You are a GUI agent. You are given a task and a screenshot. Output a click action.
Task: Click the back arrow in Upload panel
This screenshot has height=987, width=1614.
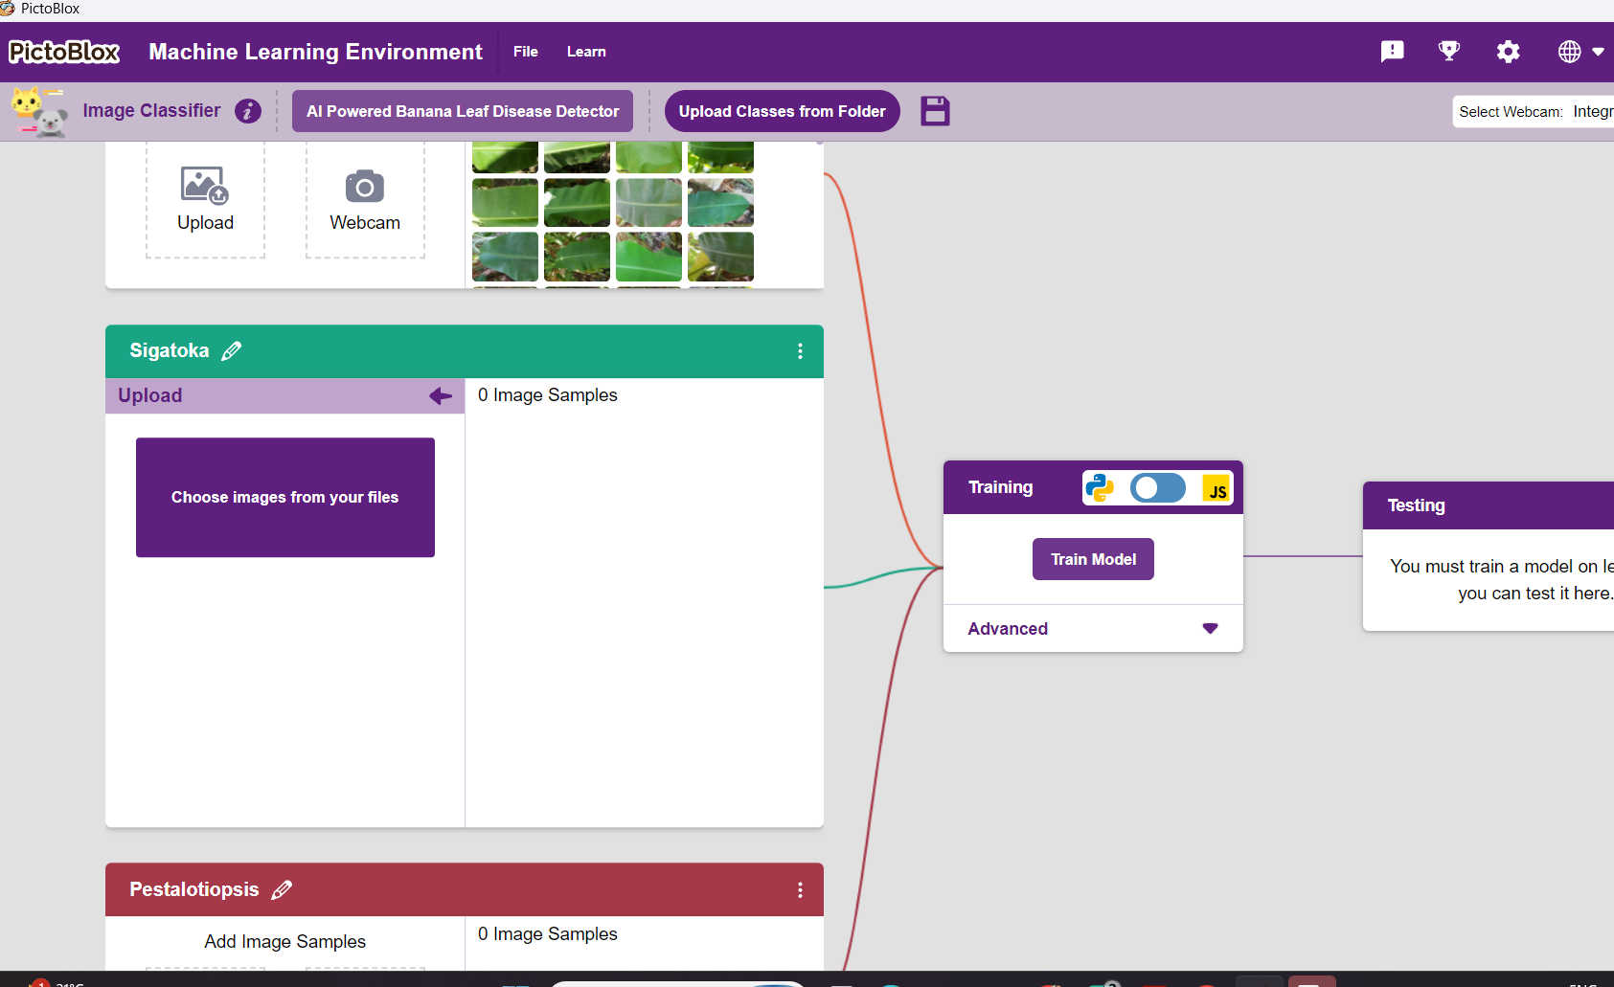point(441,396)
